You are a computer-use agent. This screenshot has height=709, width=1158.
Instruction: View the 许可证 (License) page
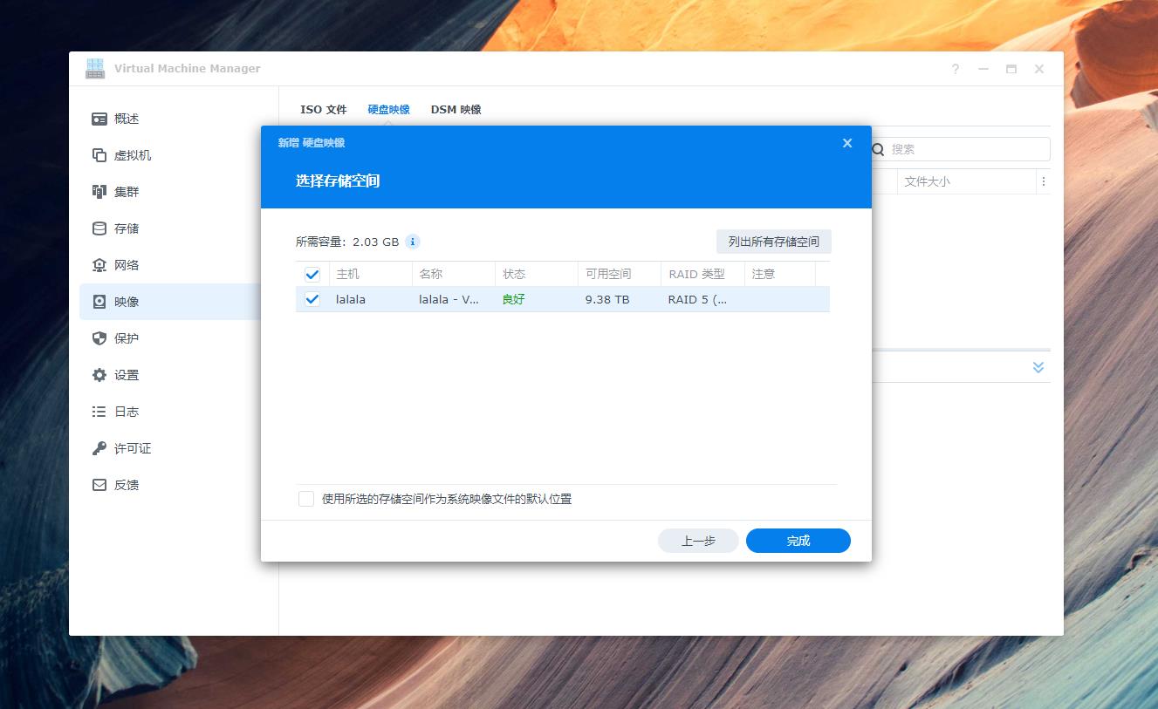pyautogui.click(x=125, y=447)
